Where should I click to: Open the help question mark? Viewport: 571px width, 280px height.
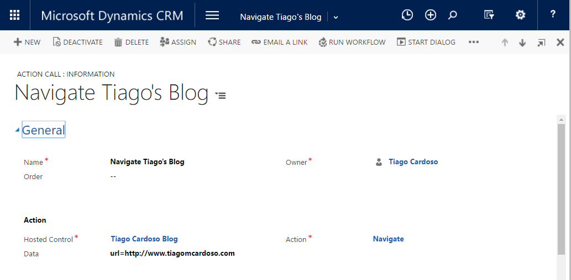(x=553, y=15)
